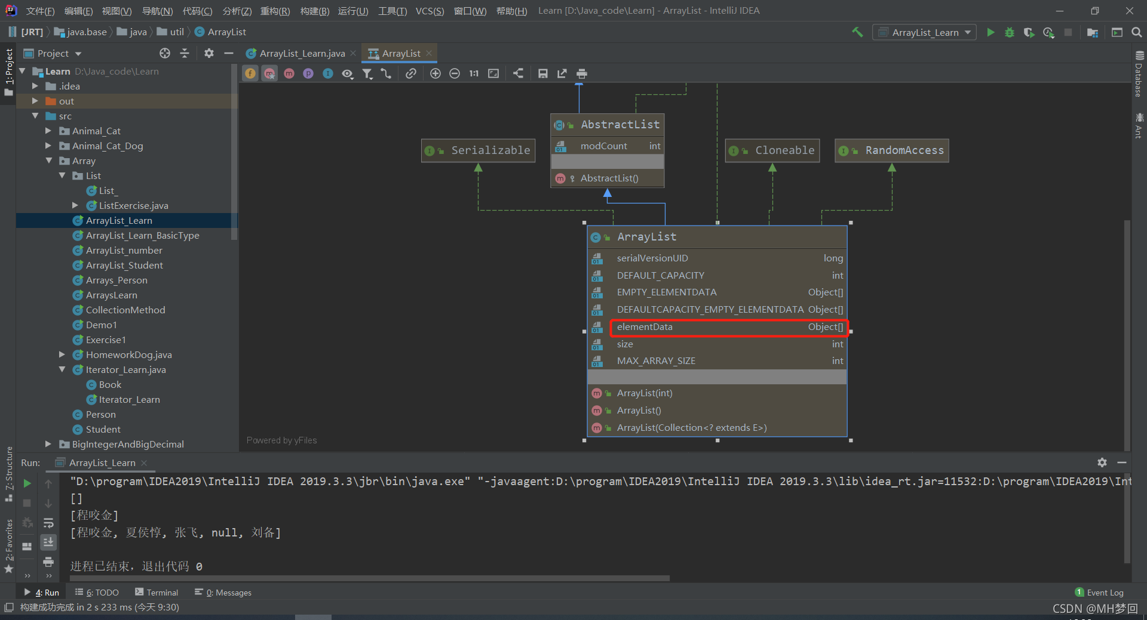Close the ArrayList_Learn run tab
This screenshot has height=620, width=1147.
pos(144,462)
